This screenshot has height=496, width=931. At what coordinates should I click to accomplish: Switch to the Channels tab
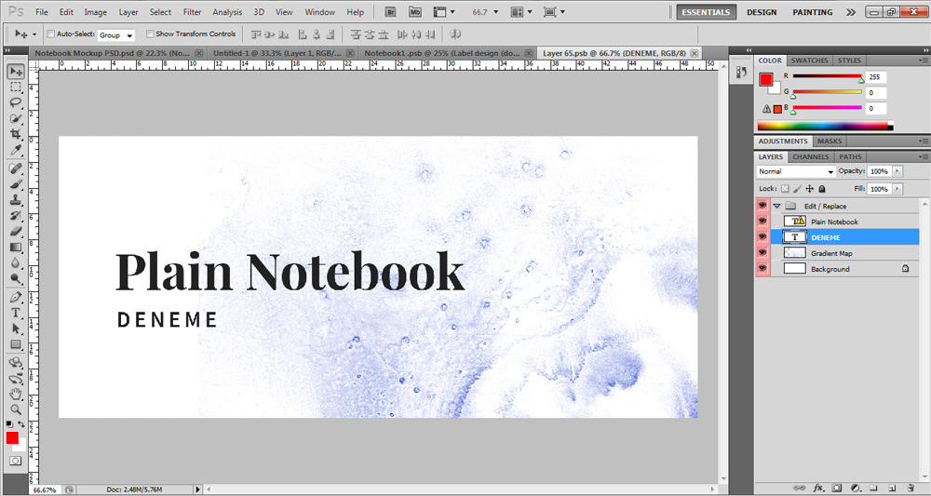point(811,156)
